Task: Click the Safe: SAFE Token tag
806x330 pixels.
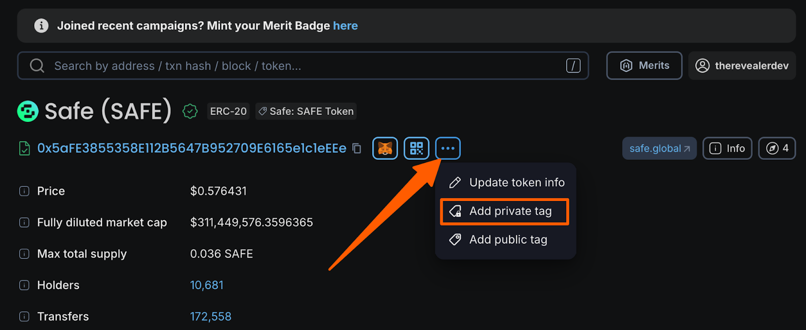Action: point(305,111)
